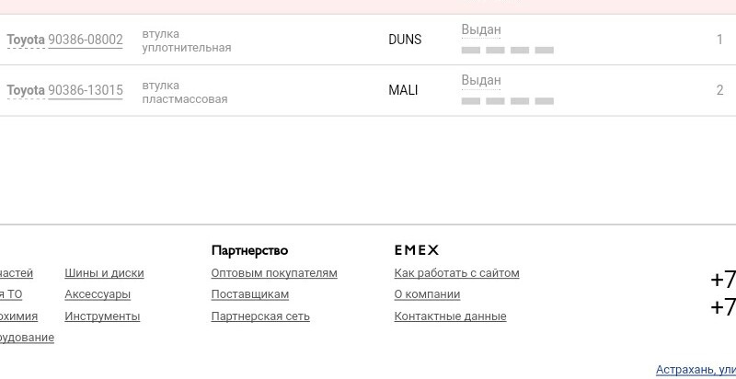Open Оптовым покупателям page
This screenshot has height=379, width=736.
(x=274, y=273)
